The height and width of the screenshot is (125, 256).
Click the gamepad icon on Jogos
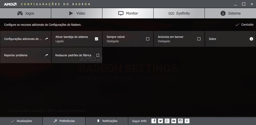pyautogui.click(x=20, y=13)
